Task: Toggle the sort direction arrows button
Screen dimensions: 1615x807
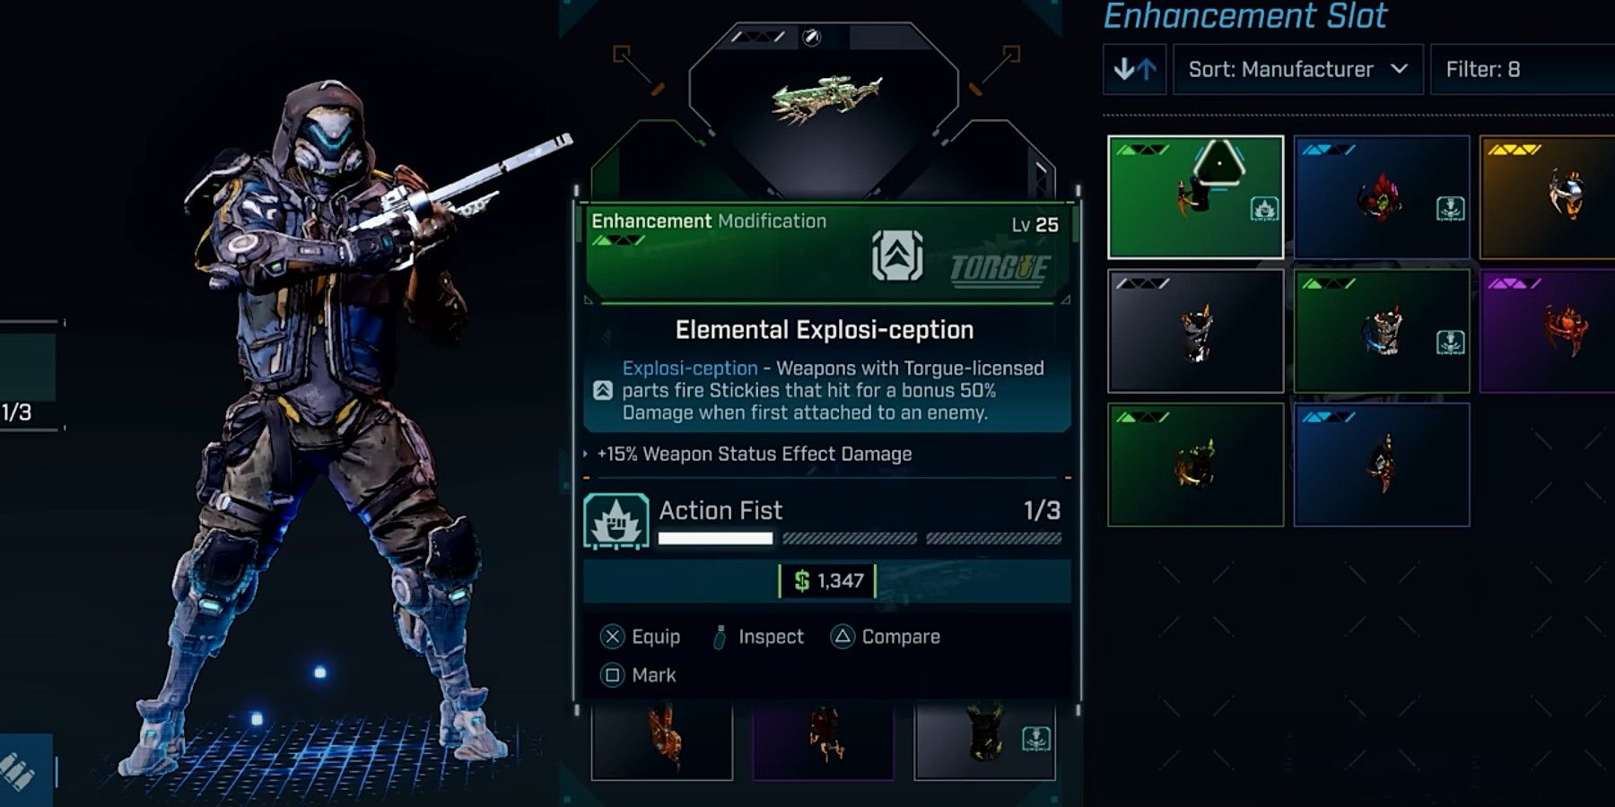Action: [x=1134, y=69]
